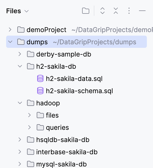Collapse the dumps folder

pyautogui.click(x=10, y=42)
